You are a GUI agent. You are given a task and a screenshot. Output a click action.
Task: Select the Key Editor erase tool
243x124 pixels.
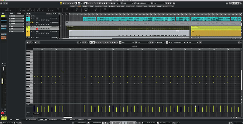pos(101,42)
